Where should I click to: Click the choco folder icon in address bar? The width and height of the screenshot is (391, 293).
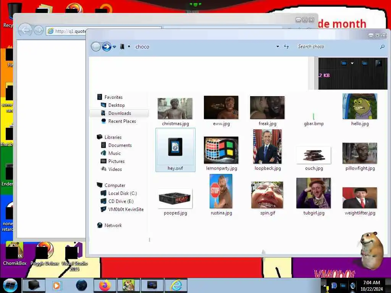click(122, 47)
